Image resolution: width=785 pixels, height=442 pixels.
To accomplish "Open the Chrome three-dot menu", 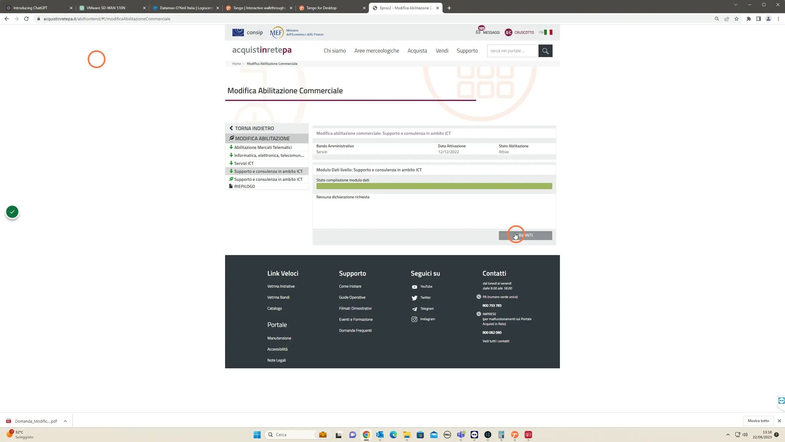I will click(x=778, y=19).
